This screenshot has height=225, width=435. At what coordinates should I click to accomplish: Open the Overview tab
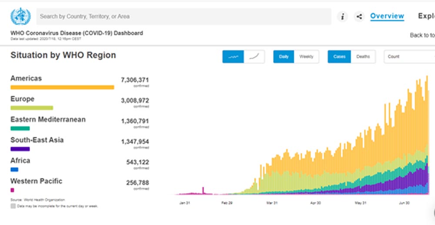[387, 16]
